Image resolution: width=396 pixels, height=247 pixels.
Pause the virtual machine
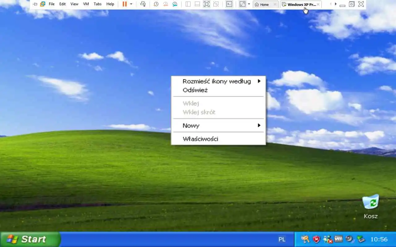125,4
